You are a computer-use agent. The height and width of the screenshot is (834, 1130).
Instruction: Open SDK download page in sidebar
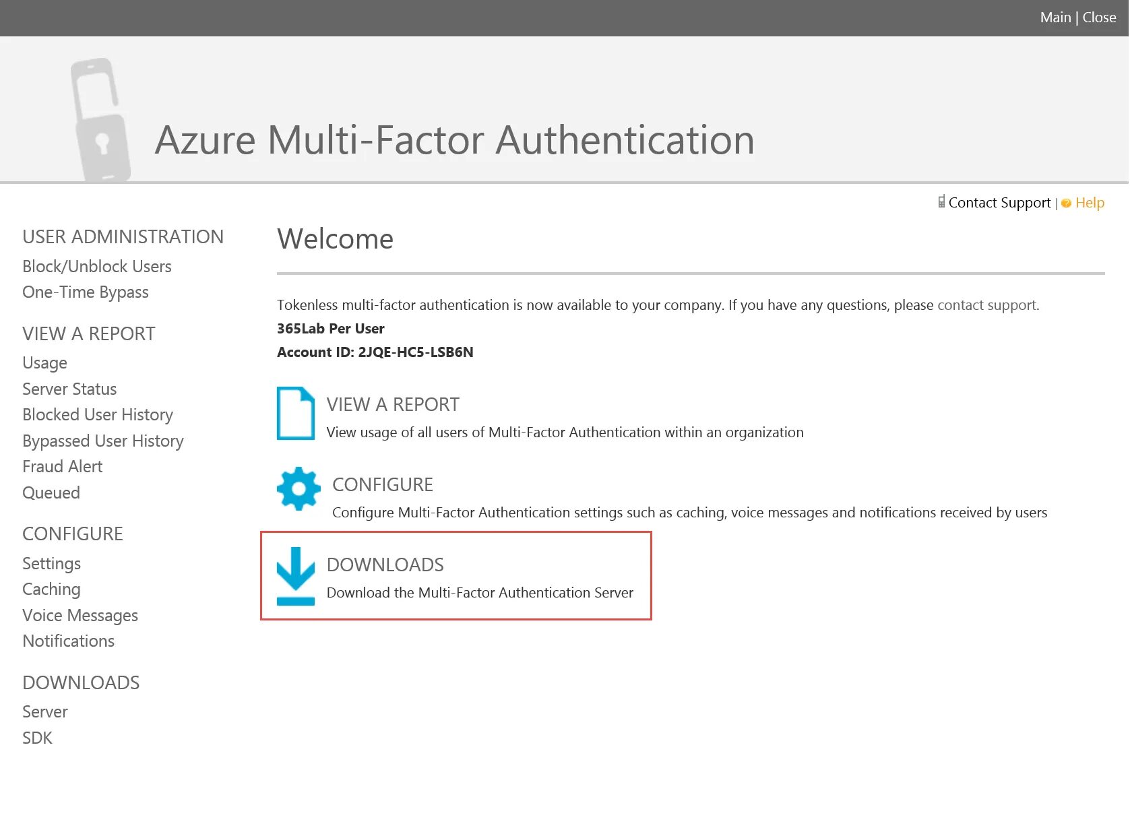click(x=37, y=738)
